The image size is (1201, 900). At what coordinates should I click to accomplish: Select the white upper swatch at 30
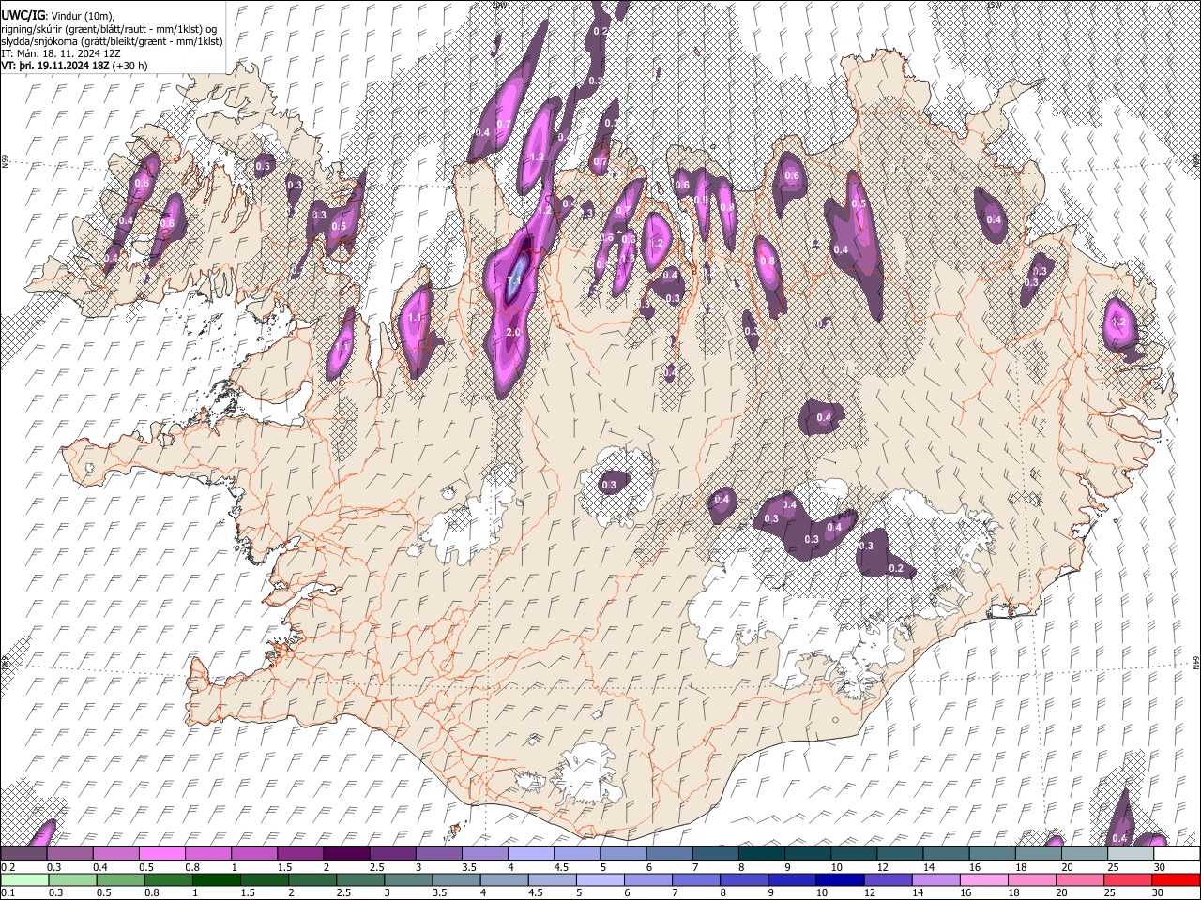(1177, 854)
